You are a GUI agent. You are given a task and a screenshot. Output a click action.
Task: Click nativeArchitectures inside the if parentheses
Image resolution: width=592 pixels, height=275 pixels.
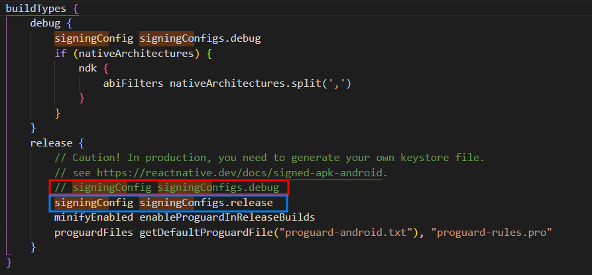[136, 54]
